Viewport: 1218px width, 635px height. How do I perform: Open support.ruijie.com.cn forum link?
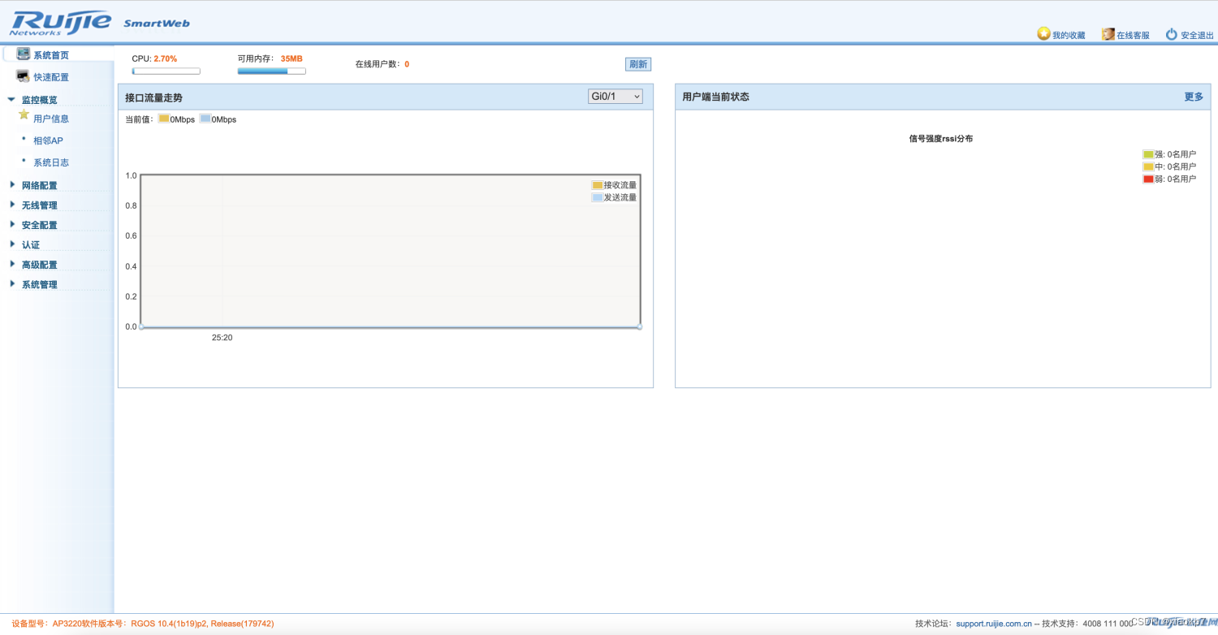click(x=994, y=624)
